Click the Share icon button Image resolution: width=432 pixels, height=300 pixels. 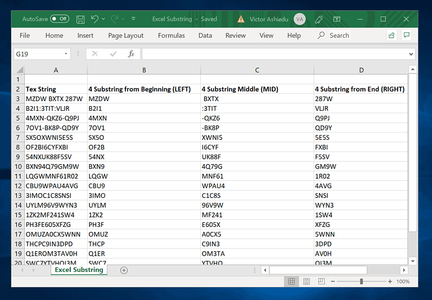click(x=391, y=35)
